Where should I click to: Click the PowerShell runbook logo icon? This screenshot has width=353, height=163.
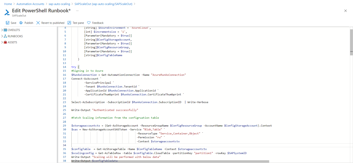(8, 12)
